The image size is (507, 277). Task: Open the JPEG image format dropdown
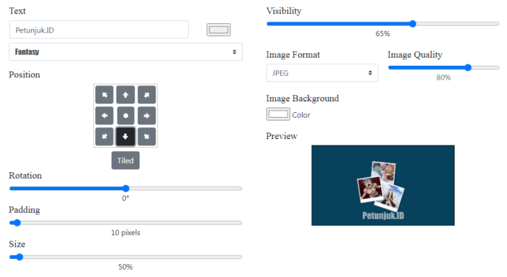click(x=322, y=73)
